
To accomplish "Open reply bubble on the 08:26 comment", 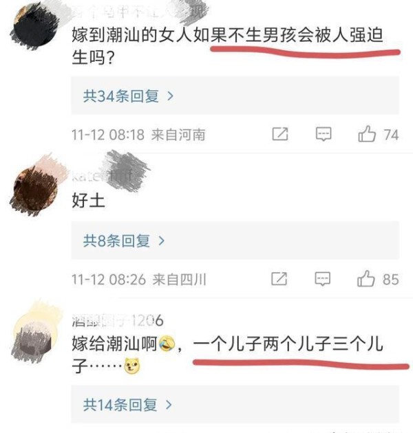I will tap(323, 279).
